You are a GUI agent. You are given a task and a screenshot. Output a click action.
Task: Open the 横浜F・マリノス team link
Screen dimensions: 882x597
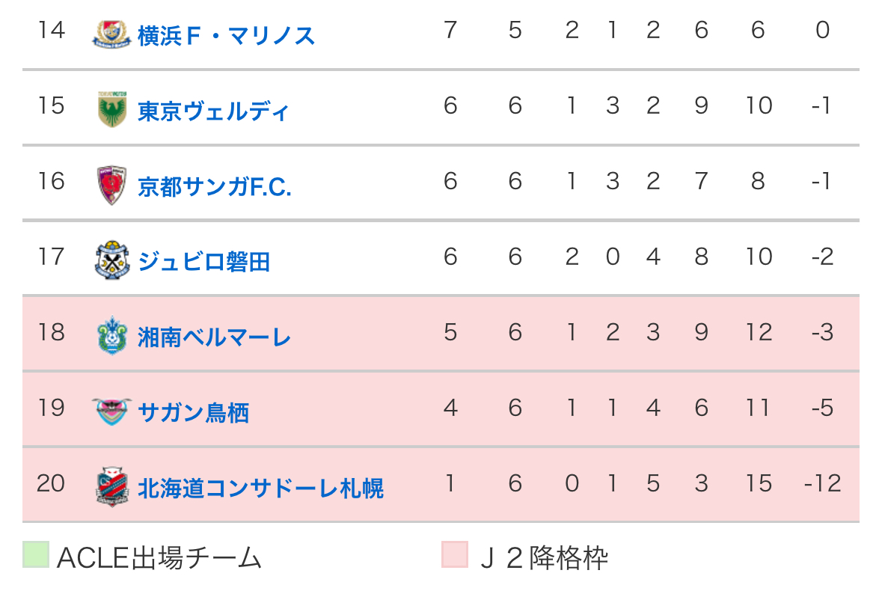pyautogui.click(x=226, y=35)
